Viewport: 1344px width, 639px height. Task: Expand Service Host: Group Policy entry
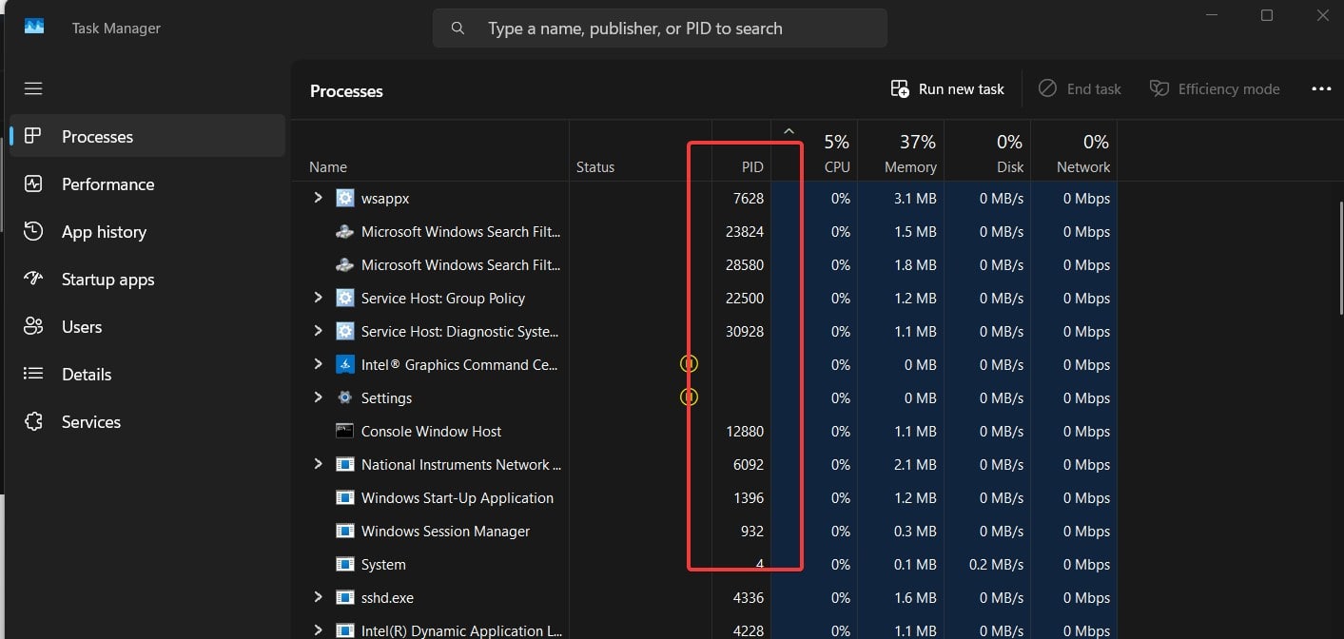pyautogui.click(x=319, y=298)
